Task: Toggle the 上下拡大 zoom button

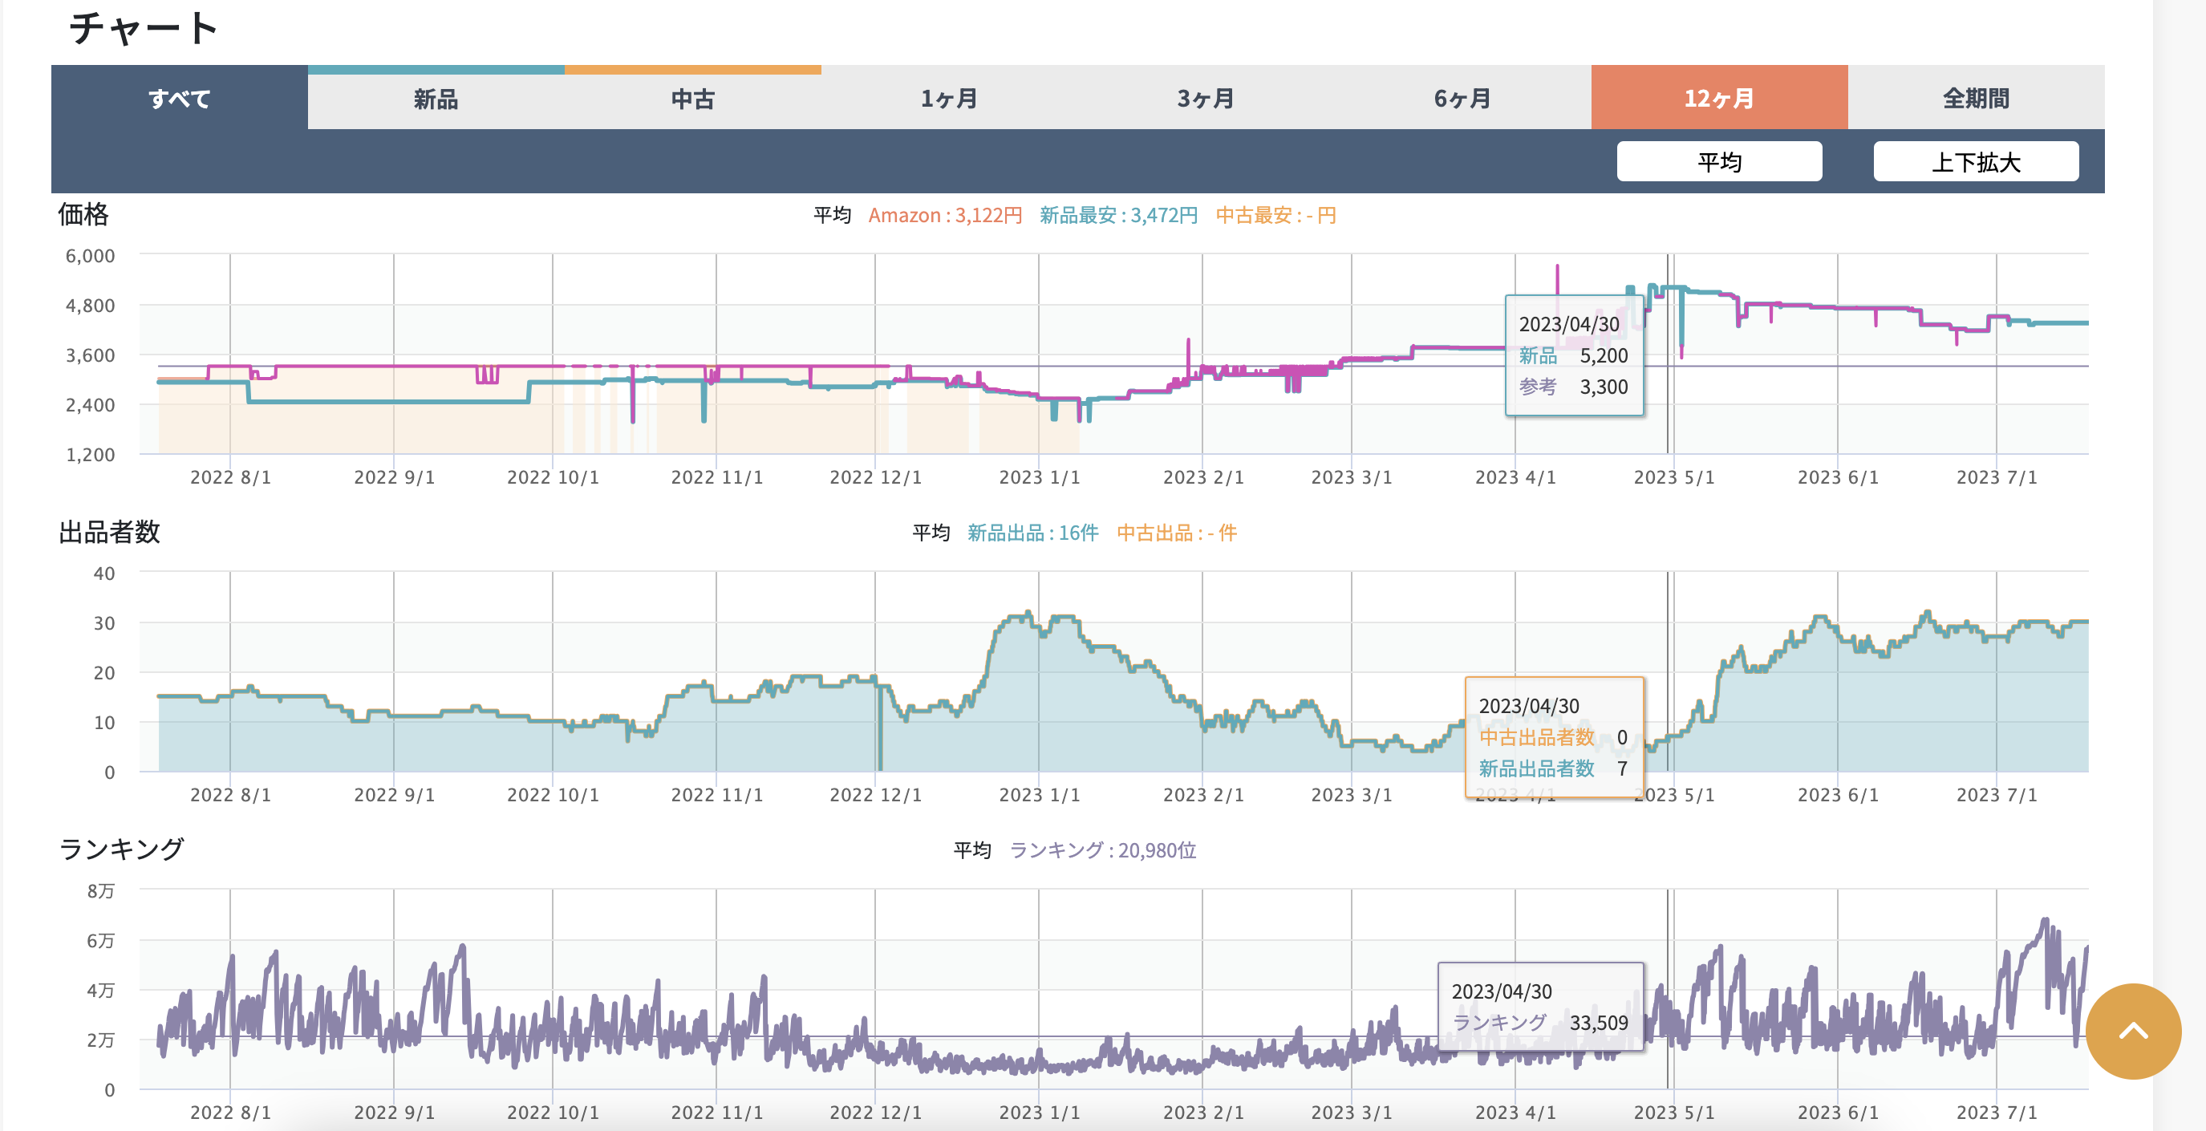Action: (1976, 162)
